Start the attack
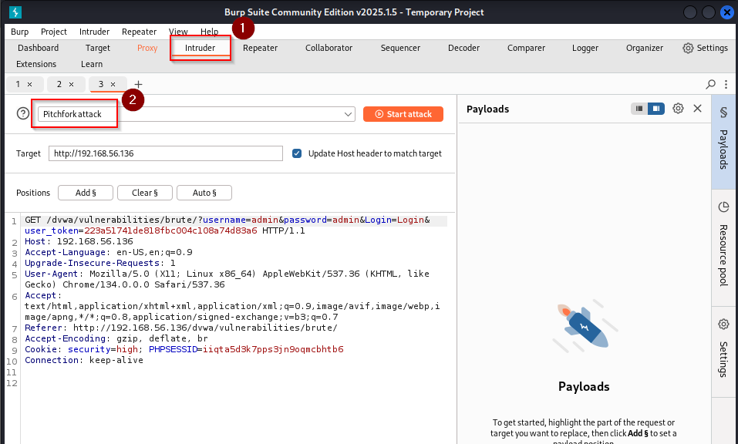This screenshot has width=738, height=444. tap(403, 114)
